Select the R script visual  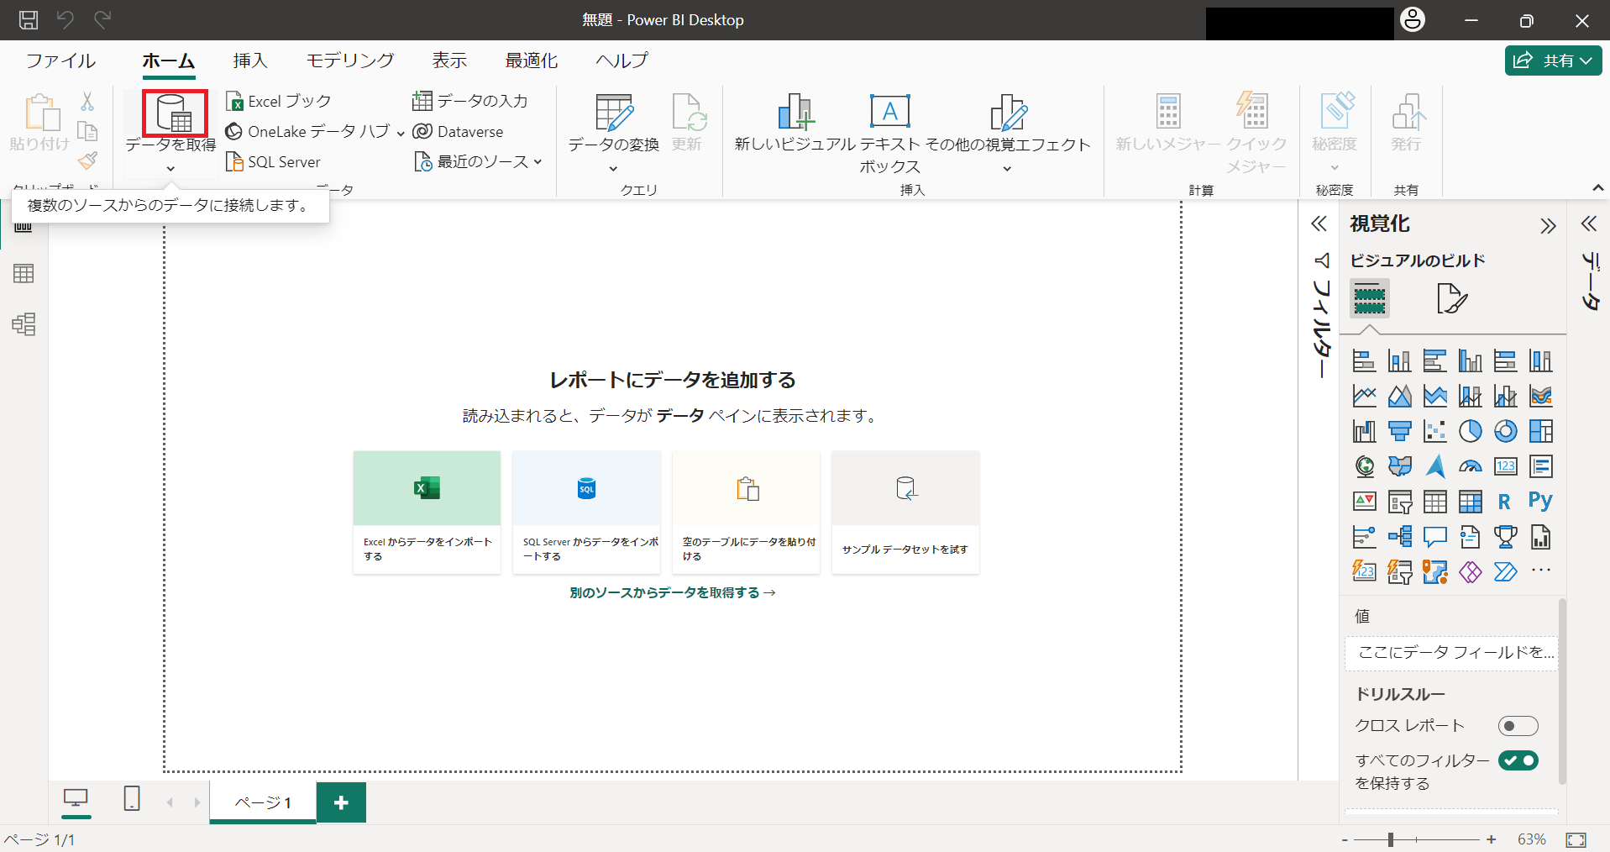point(1505,502)
